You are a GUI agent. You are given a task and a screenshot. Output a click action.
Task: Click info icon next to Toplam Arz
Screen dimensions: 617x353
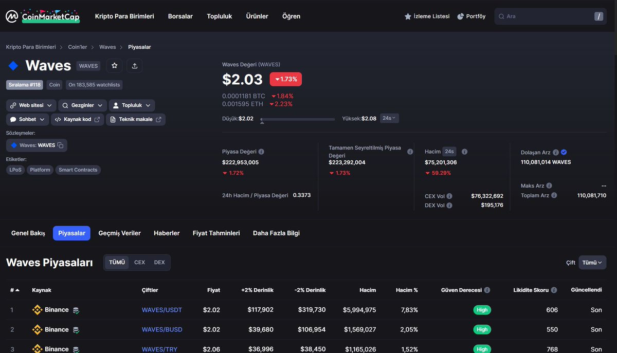554,195
